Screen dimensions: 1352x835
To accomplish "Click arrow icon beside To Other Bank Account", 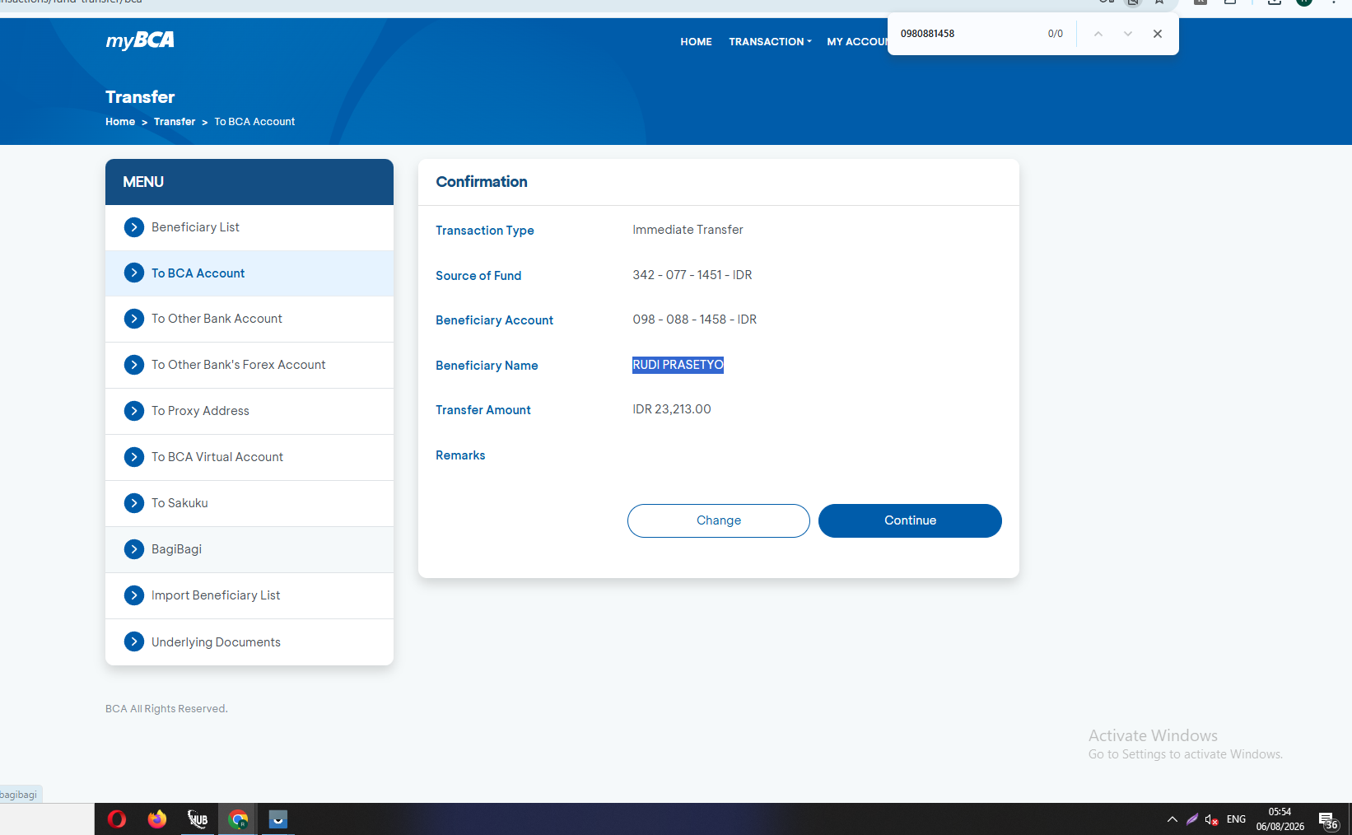I will [x=134, y=319].
